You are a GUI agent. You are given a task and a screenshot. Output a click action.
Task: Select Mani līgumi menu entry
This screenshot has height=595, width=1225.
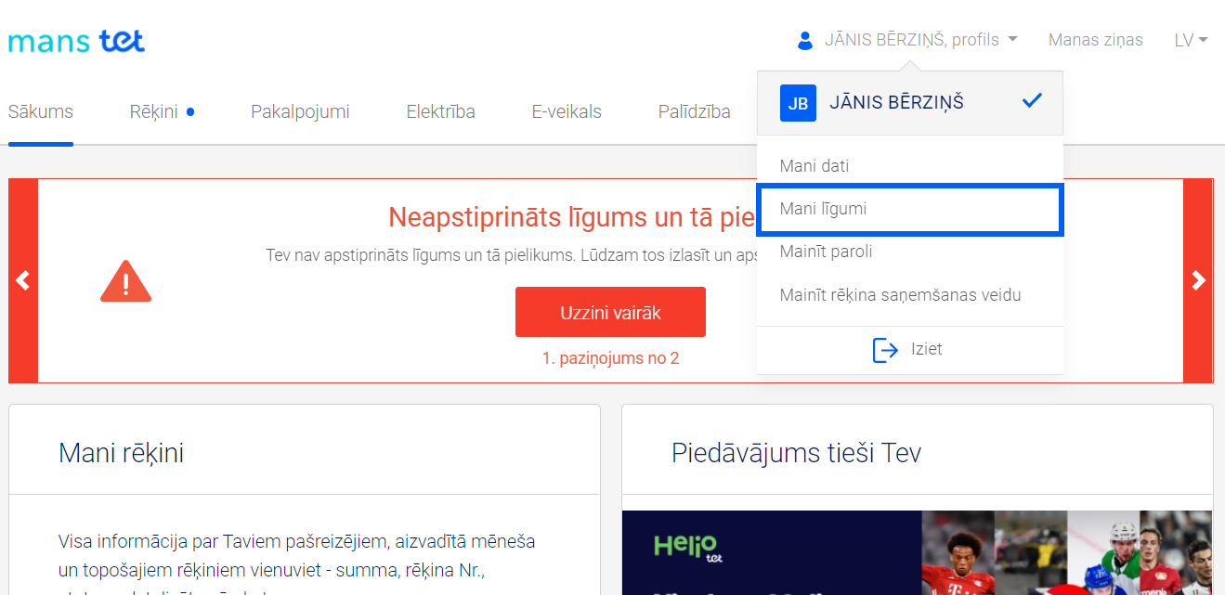click(x=823, y=209)
